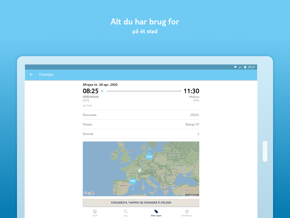Tap the 20:21 clock in status bar
The width and height of the screenshot is (290, 218).
coord(251,67)
